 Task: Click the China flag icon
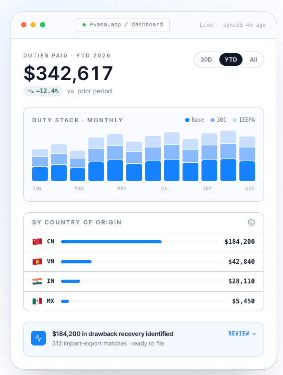37,242
